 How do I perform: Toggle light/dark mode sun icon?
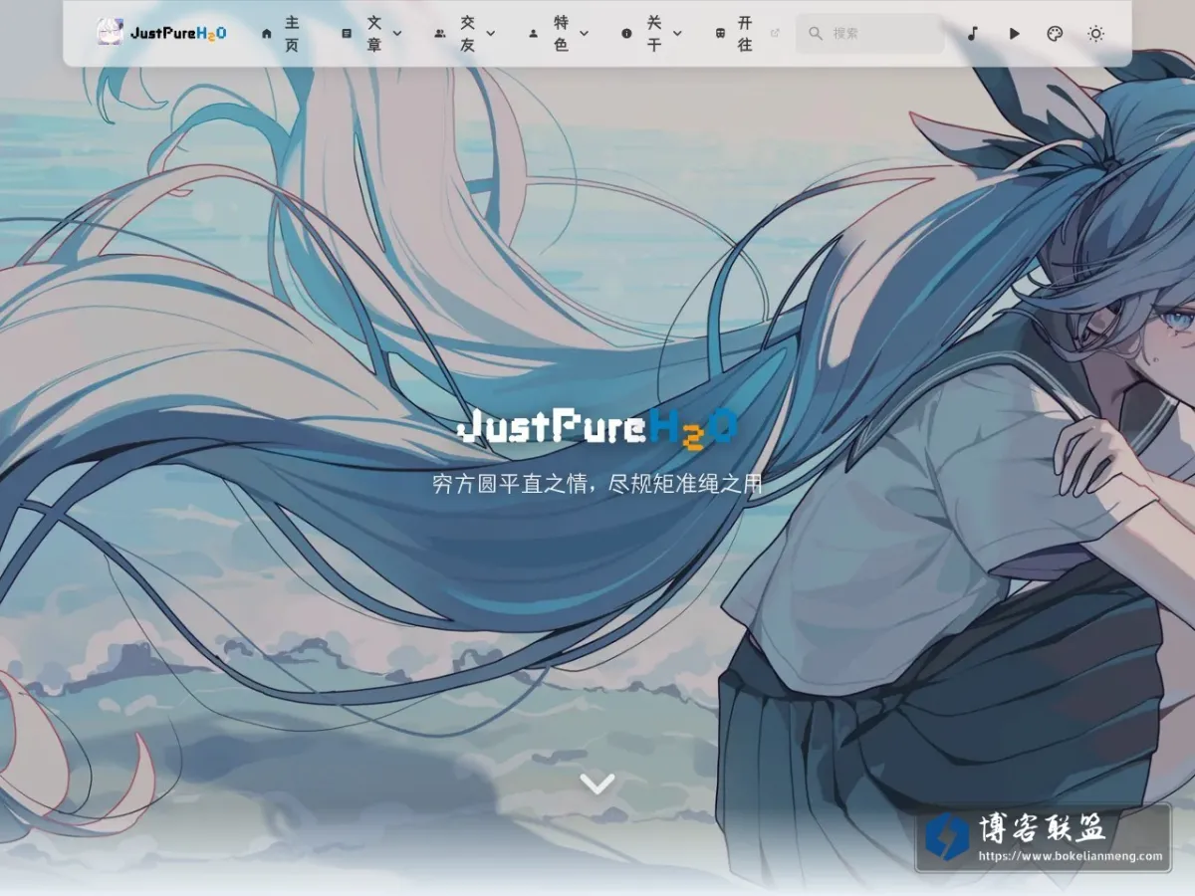click(x=1095, y=33)
